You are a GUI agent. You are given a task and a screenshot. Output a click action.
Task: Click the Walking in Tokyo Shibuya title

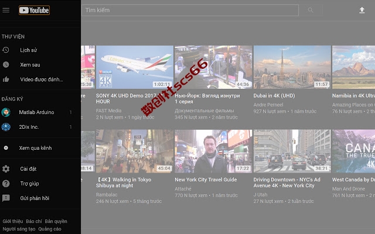click(x=124, y=183)
